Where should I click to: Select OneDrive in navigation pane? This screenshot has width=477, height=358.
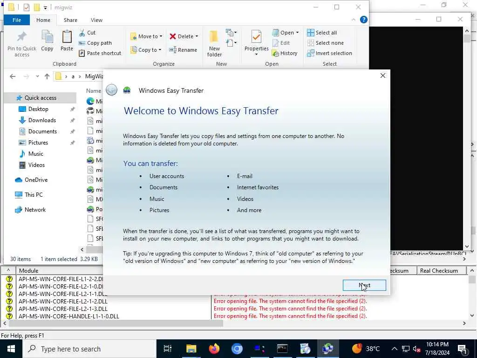36,180
